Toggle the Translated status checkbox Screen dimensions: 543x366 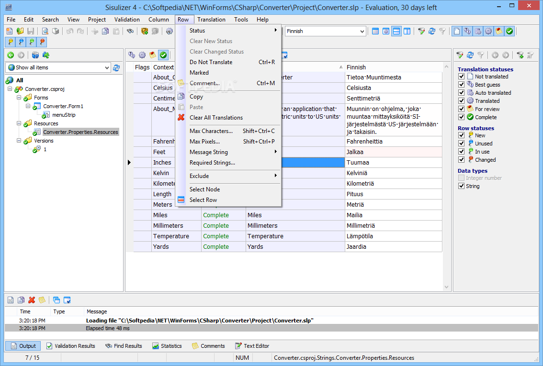click(461, 101)
